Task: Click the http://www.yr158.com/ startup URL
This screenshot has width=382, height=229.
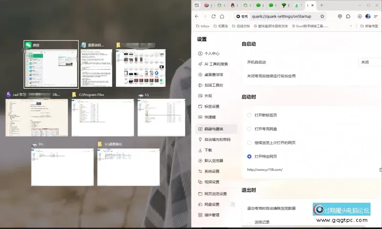Action: pos(265,170)
